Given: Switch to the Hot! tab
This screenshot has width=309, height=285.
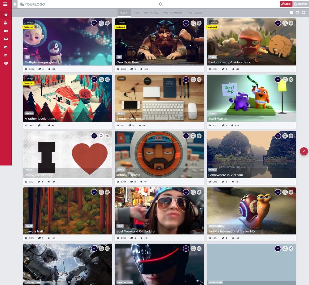Looking at the screenshot, I should tap(136, 13).
